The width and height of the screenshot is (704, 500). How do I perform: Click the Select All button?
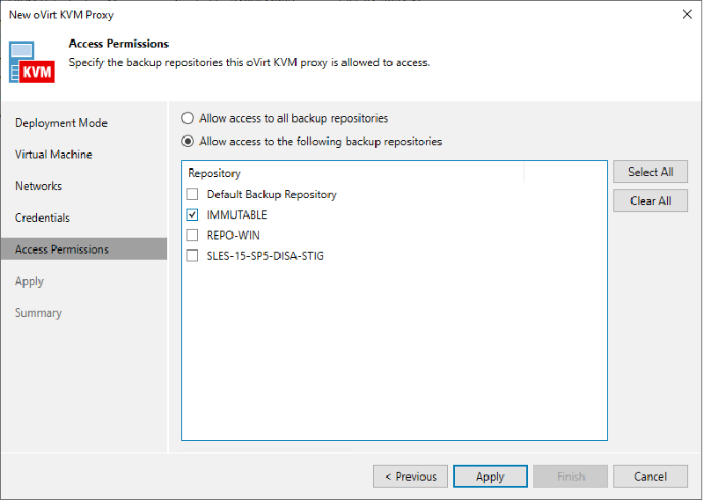[x=650, y=172]
